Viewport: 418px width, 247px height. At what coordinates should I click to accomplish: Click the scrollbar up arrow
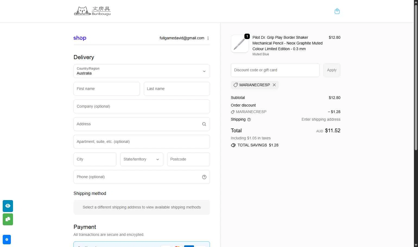click(x=416, y=2)
